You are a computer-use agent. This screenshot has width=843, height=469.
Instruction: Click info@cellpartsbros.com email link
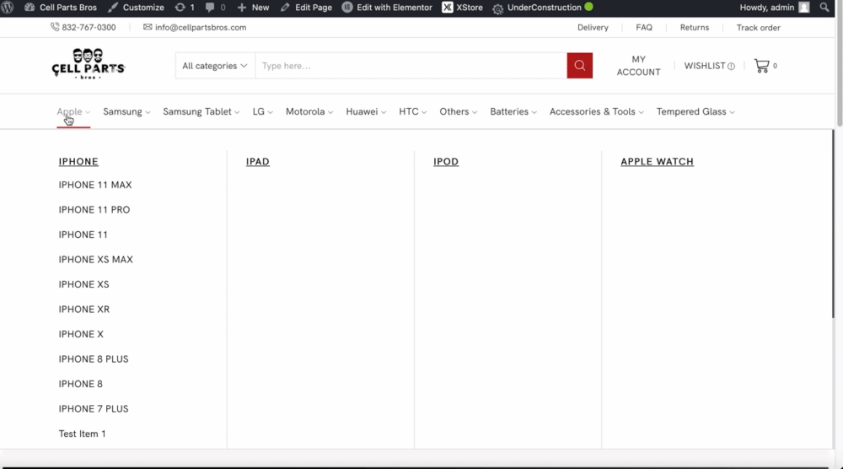[195, 28]
